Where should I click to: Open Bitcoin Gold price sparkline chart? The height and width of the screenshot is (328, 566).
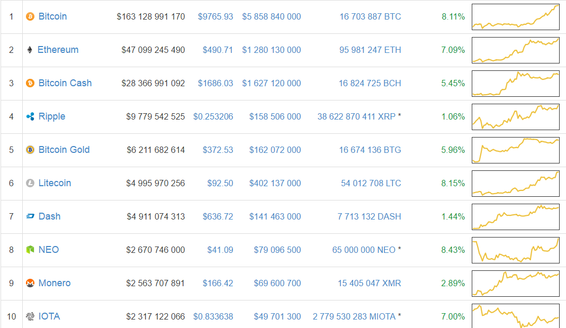(x=516, y=150)
